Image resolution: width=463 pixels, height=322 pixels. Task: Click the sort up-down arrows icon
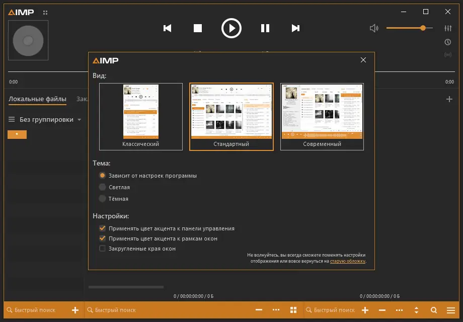pos(416,310)
